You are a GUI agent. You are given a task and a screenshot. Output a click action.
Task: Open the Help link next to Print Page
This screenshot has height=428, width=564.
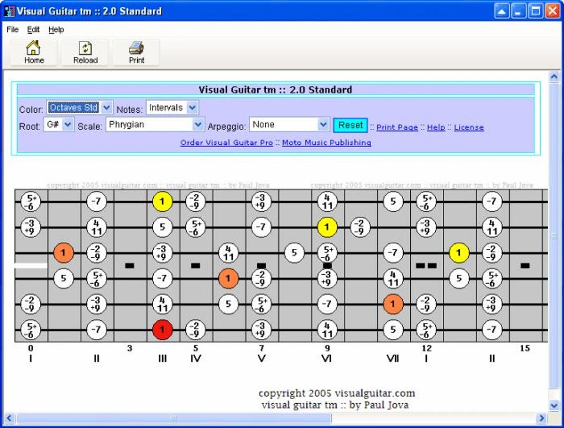pos(436,127)
